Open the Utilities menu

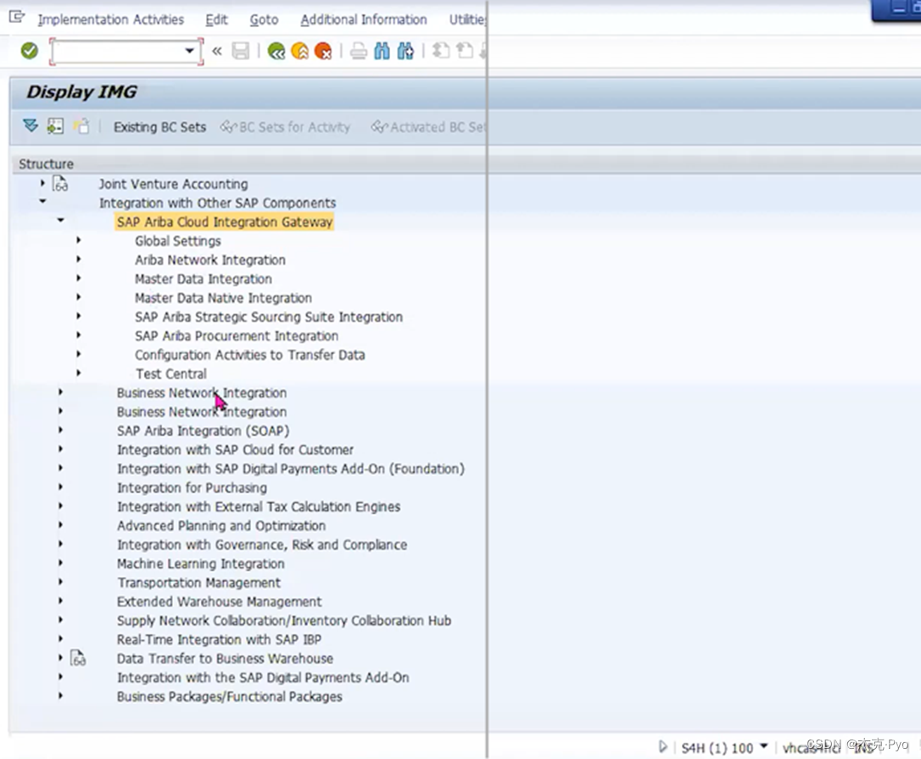(x=467, y=19)
